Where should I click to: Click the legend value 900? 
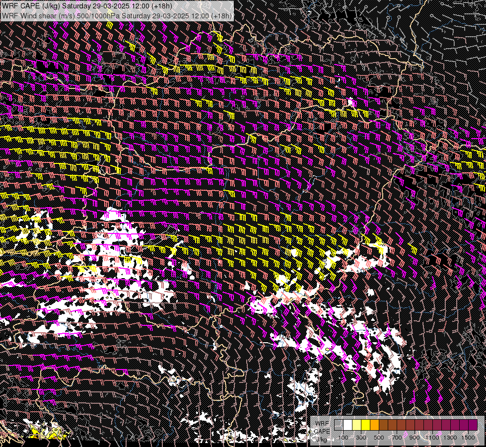pyautogui.click(x=415, y=438)
